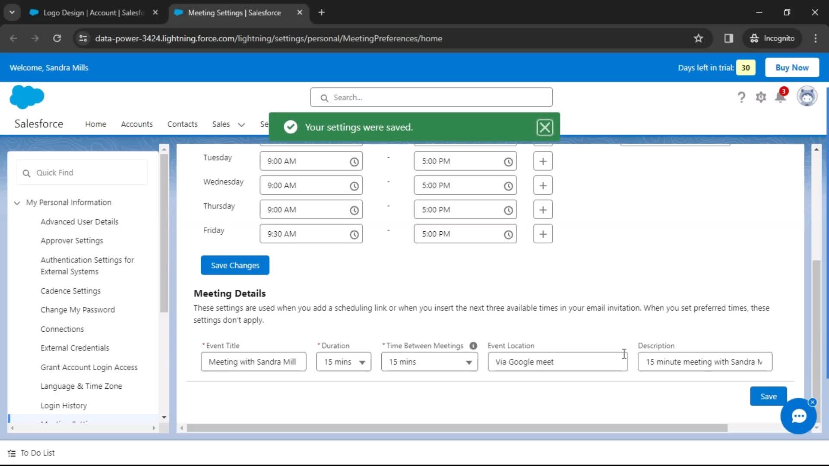
Task: Dismiss the chat bubble with its X
Action: click(x=812, y=402)
